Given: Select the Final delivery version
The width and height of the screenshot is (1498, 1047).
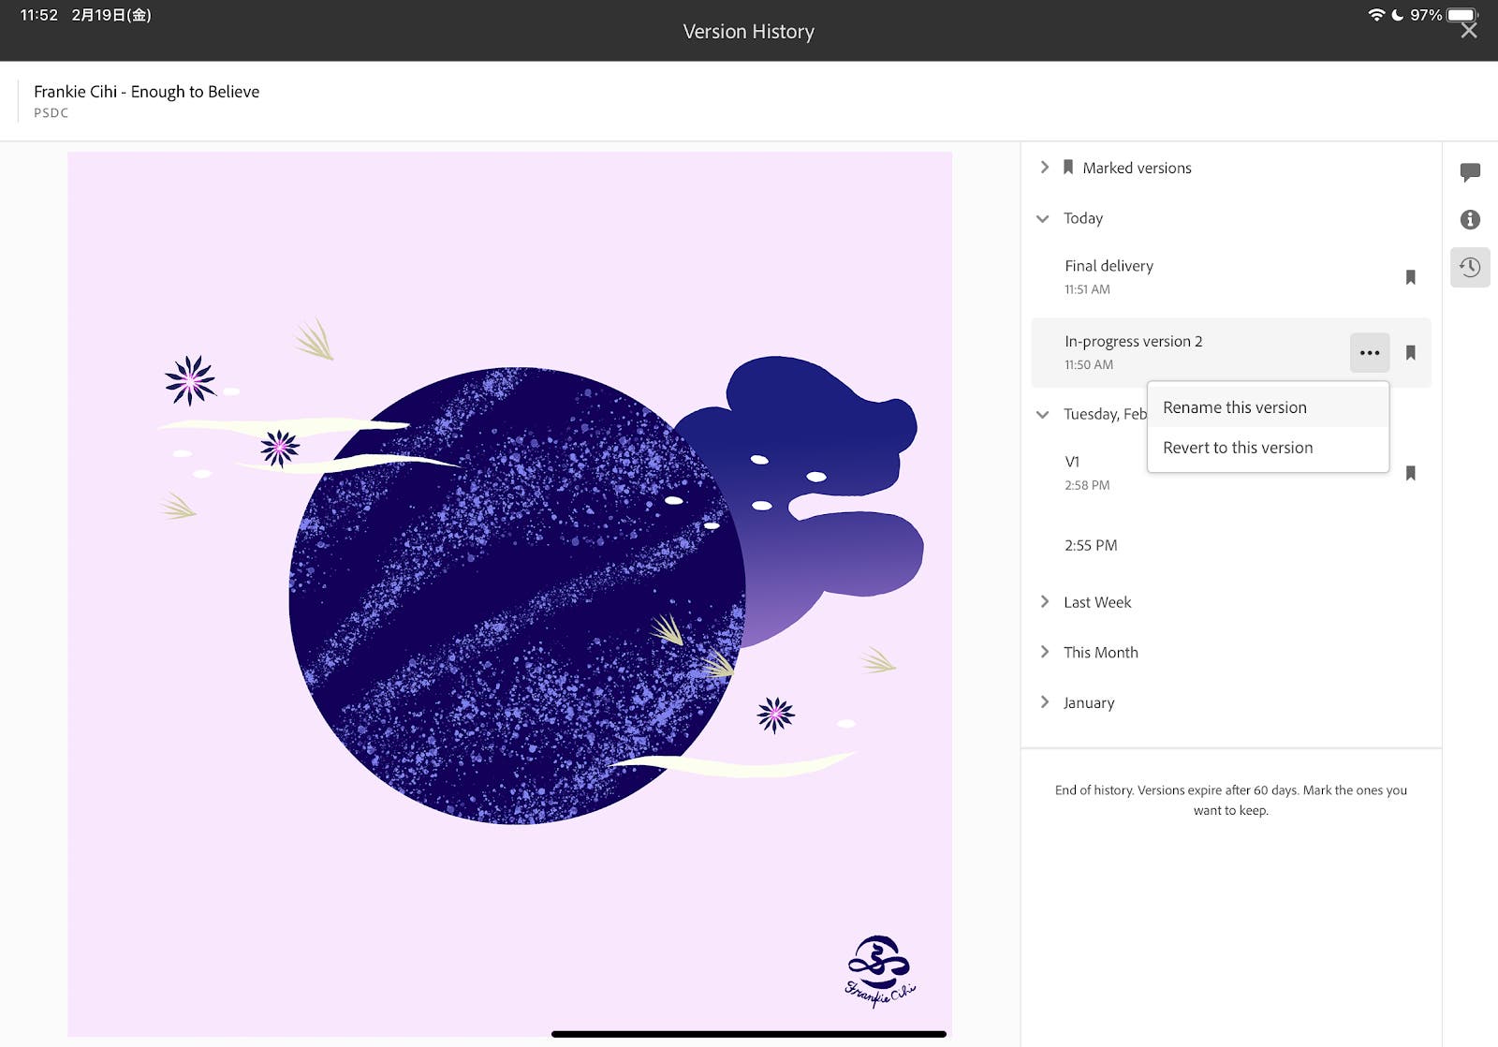Looking at the screenshot, I should [x=1109, y=276].
